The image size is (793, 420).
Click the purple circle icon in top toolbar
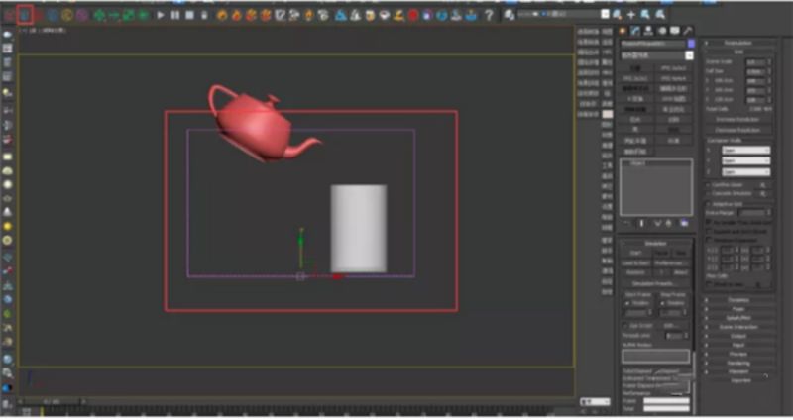point(82,15)
